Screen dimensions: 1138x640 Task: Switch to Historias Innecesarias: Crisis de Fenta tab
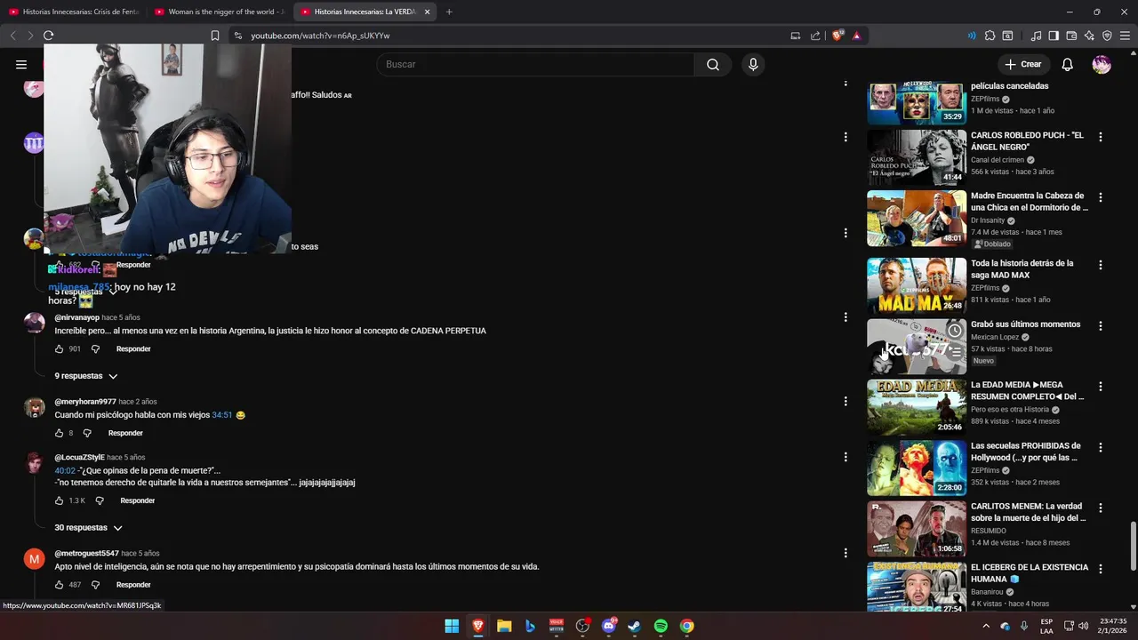tap(74, 12)
